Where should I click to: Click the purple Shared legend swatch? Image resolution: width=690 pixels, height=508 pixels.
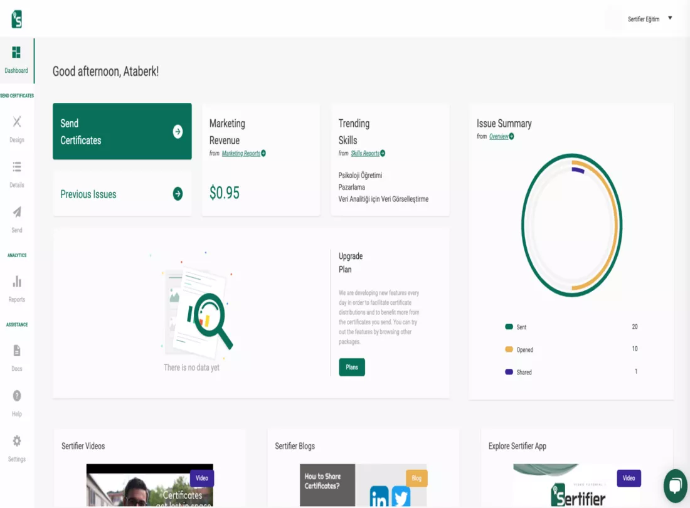[509, 372]
